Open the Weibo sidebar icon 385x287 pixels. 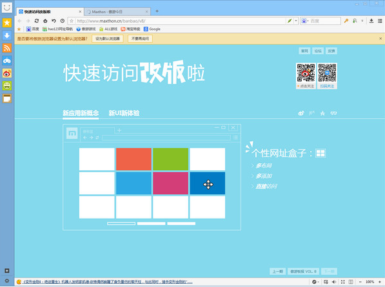[7, 73]
